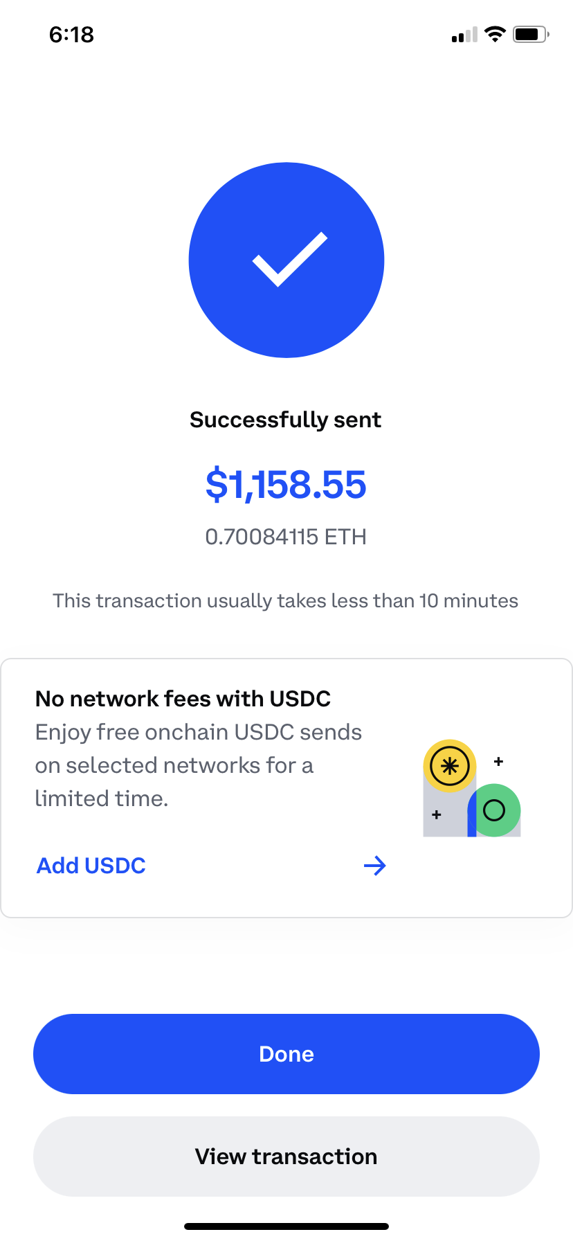Open View transaction details

tap(286, 1157)
